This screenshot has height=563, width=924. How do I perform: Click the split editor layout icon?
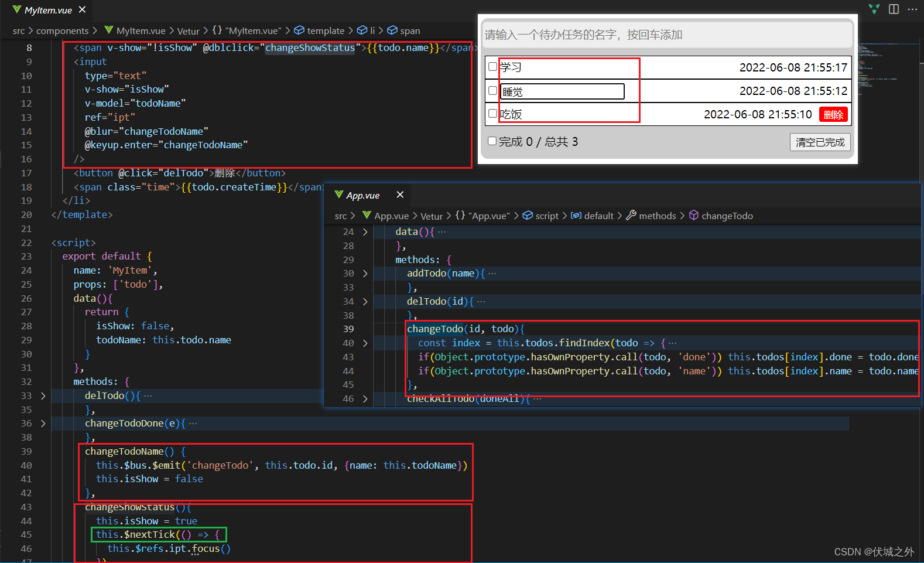click(x=894, y=9)
